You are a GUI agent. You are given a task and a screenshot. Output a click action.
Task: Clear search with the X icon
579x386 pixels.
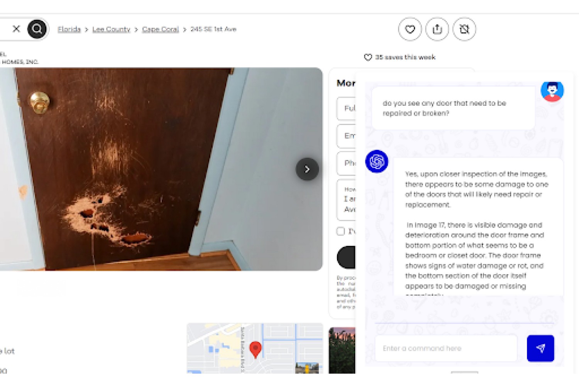tap(16, 29)
